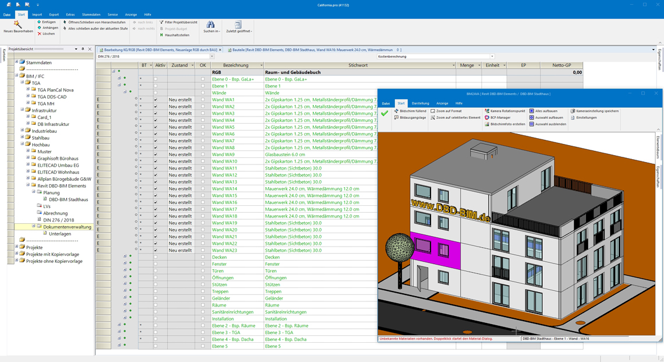Screen dimensions: 664x362
Task: Click Kamera Rotationspunkt icon
Action: [487, 111]
